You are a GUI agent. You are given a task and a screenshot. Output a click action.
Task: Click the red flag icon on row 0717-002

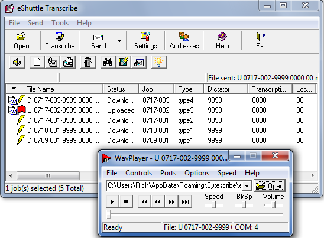[x=21, y=110]
